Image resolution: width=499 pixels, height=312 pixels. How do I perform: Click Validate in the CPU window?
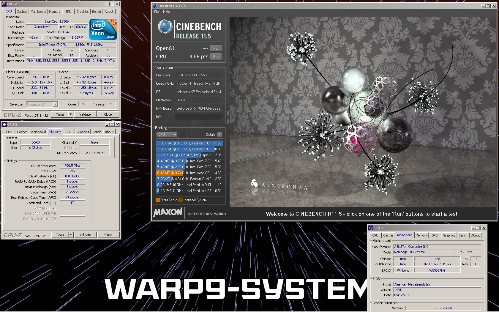click(x=85, y=114)
